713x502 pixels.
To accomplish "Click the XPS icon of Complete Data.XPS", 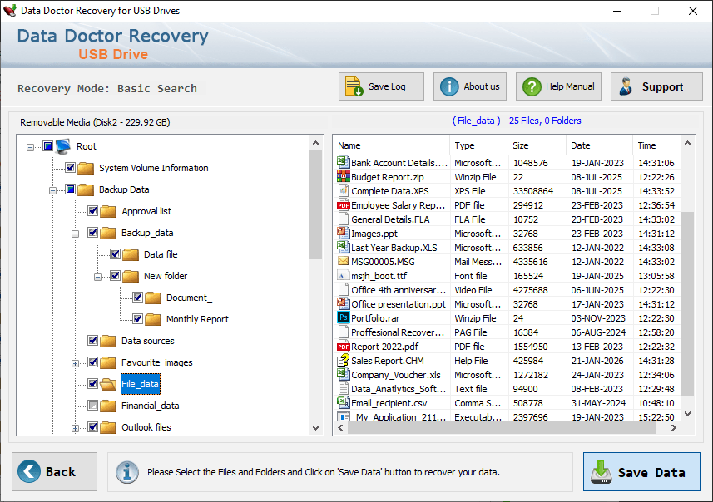I will (x=343, y=190).
